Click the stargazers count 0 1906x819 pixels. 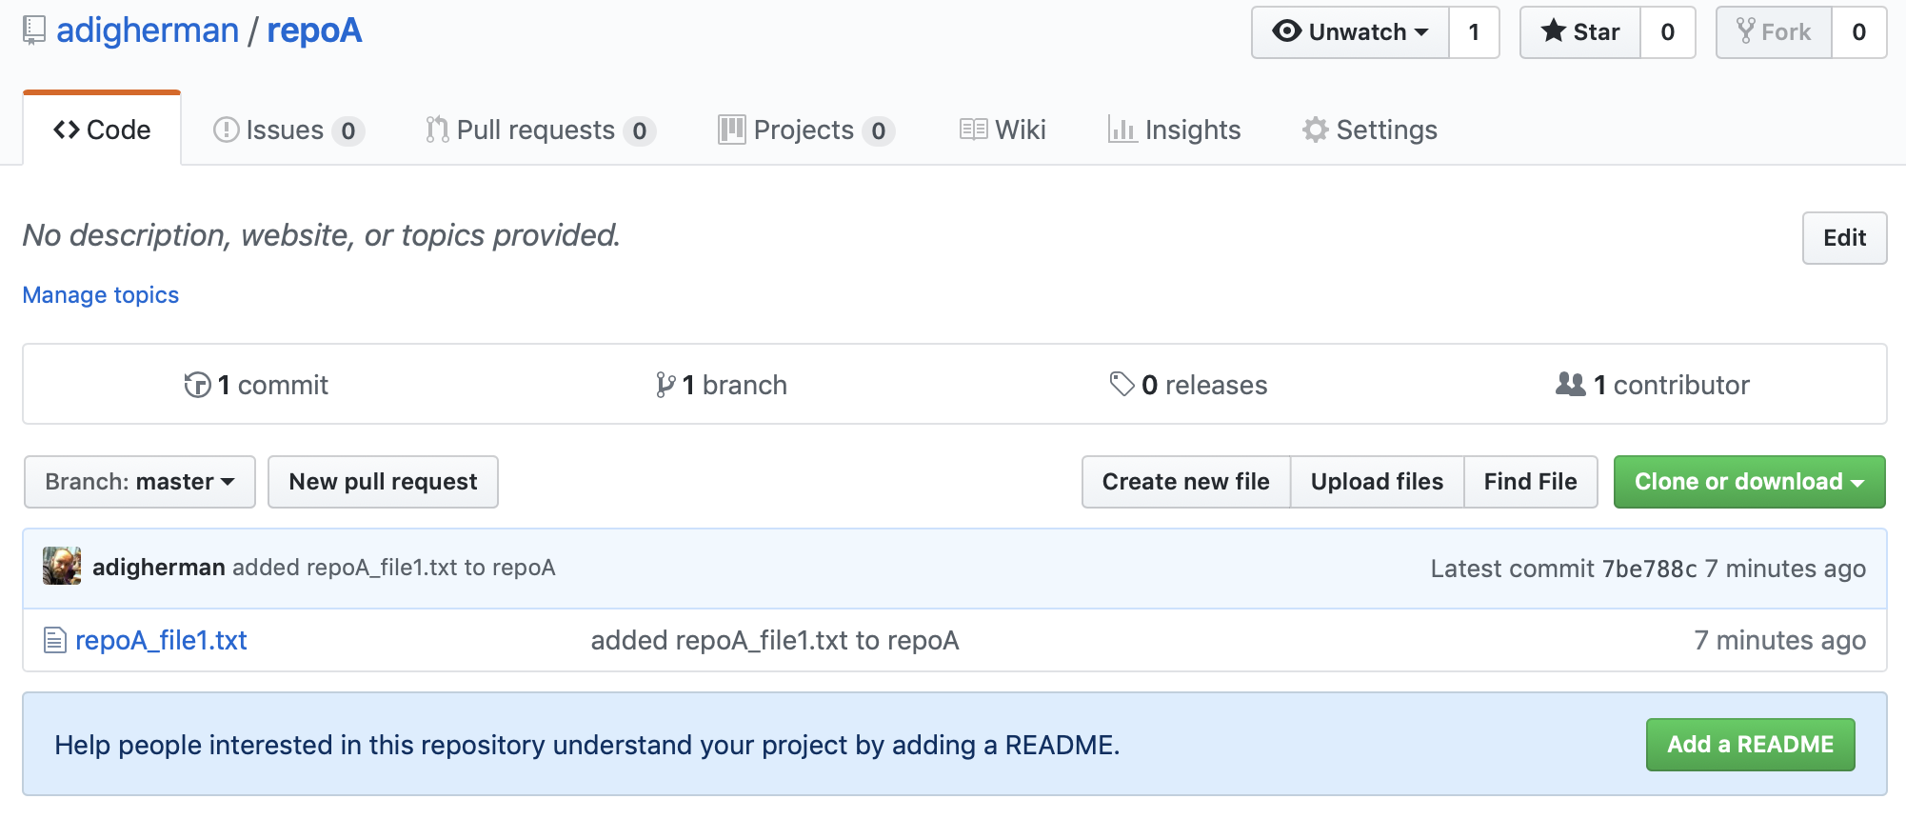tap(1667, 32)
